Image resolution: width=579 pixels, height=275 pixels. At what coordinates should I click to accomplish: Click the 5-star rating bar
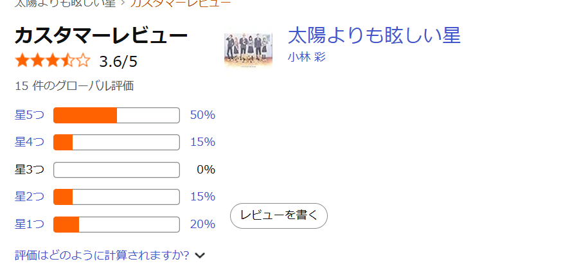coord(116,116)
